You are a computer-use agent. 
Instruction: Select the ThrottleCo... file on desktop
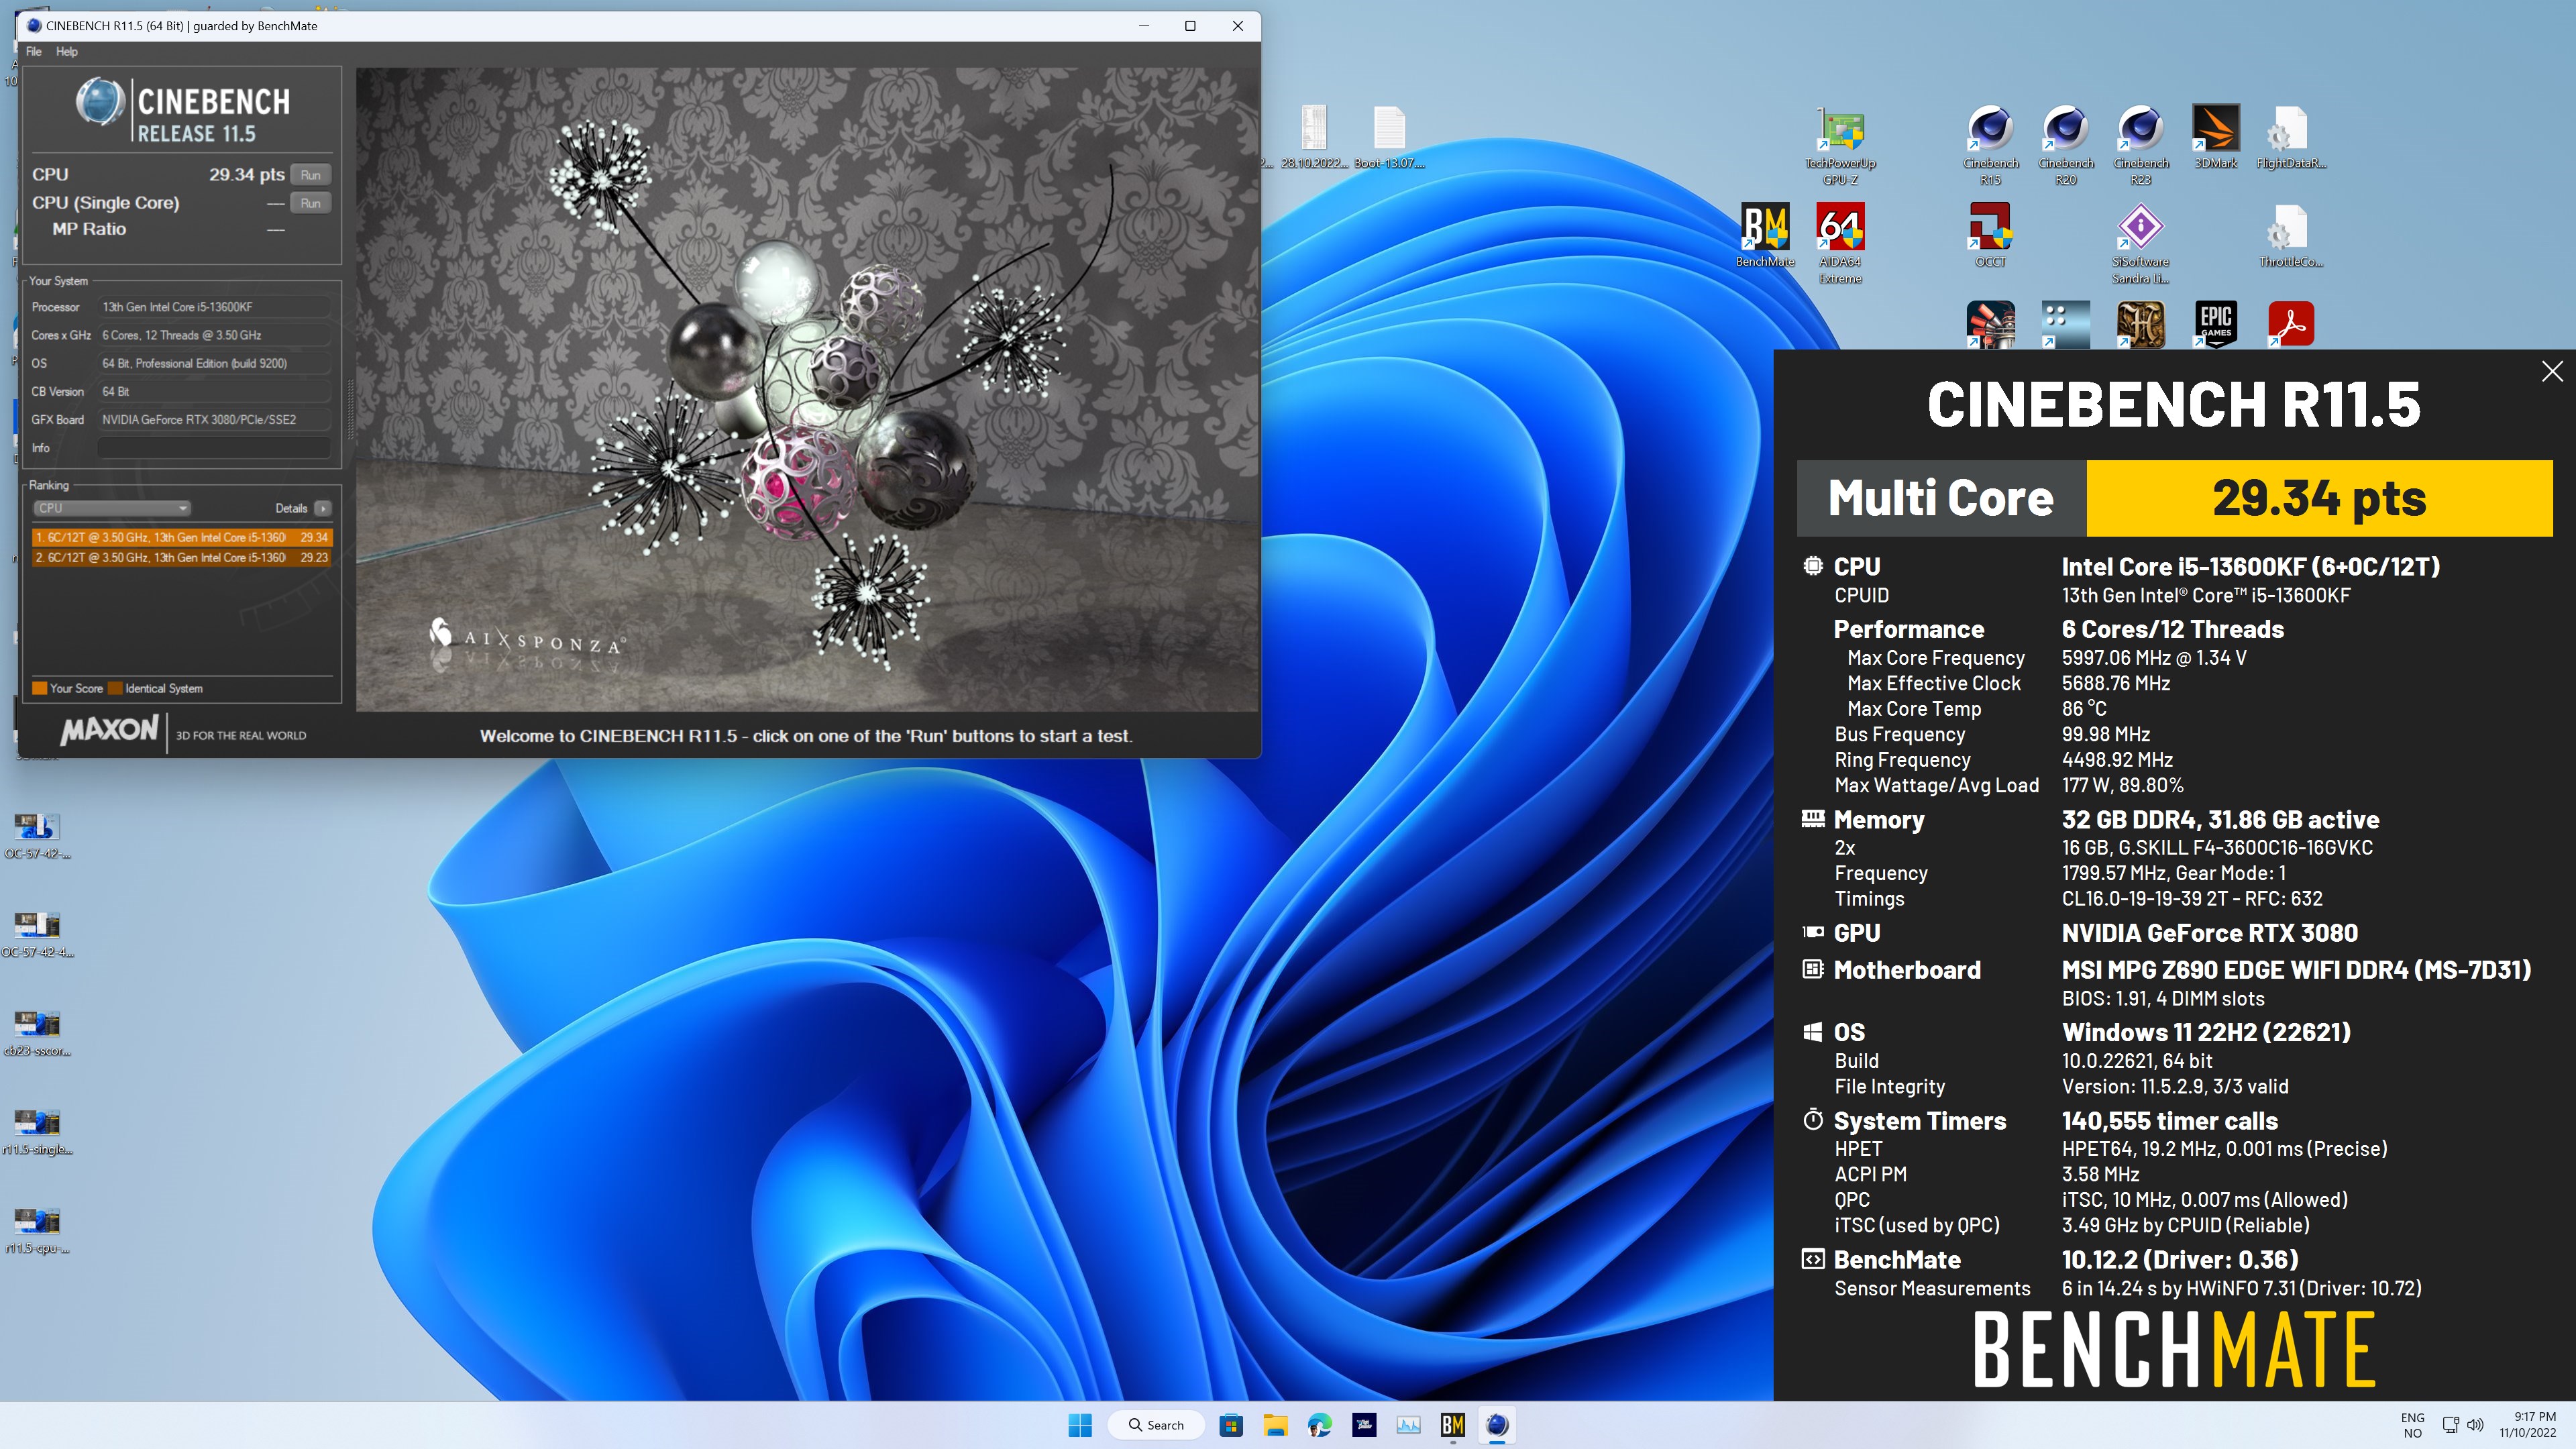(2290, 236)
